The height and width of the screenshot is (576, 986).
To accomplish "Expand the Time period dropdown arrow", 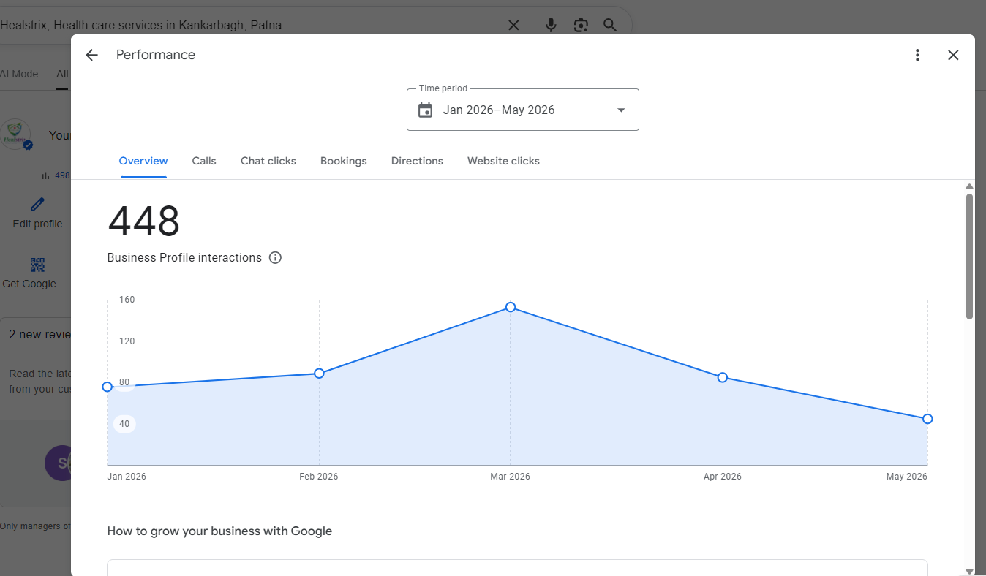I will (x=621, y=110).
